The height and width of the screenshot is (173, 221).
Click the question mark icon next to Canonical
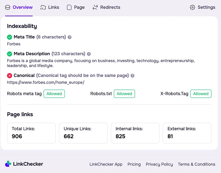132,76
